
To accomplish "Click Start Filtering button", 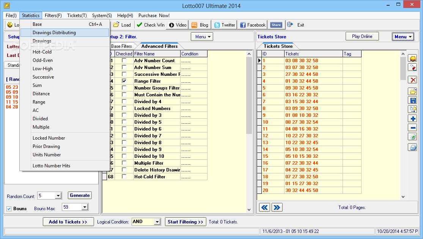I will (186, 222).
